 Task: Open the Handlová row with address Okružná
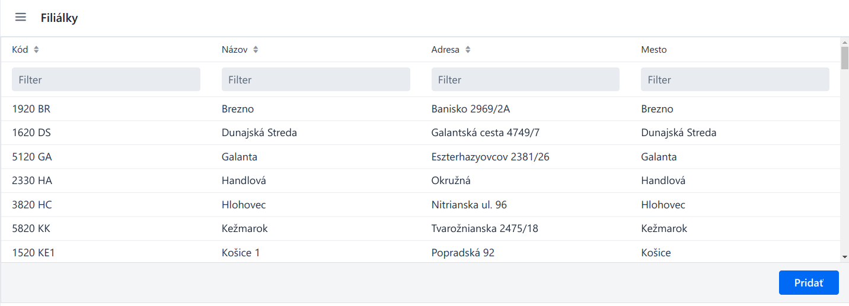click(420, 181)
